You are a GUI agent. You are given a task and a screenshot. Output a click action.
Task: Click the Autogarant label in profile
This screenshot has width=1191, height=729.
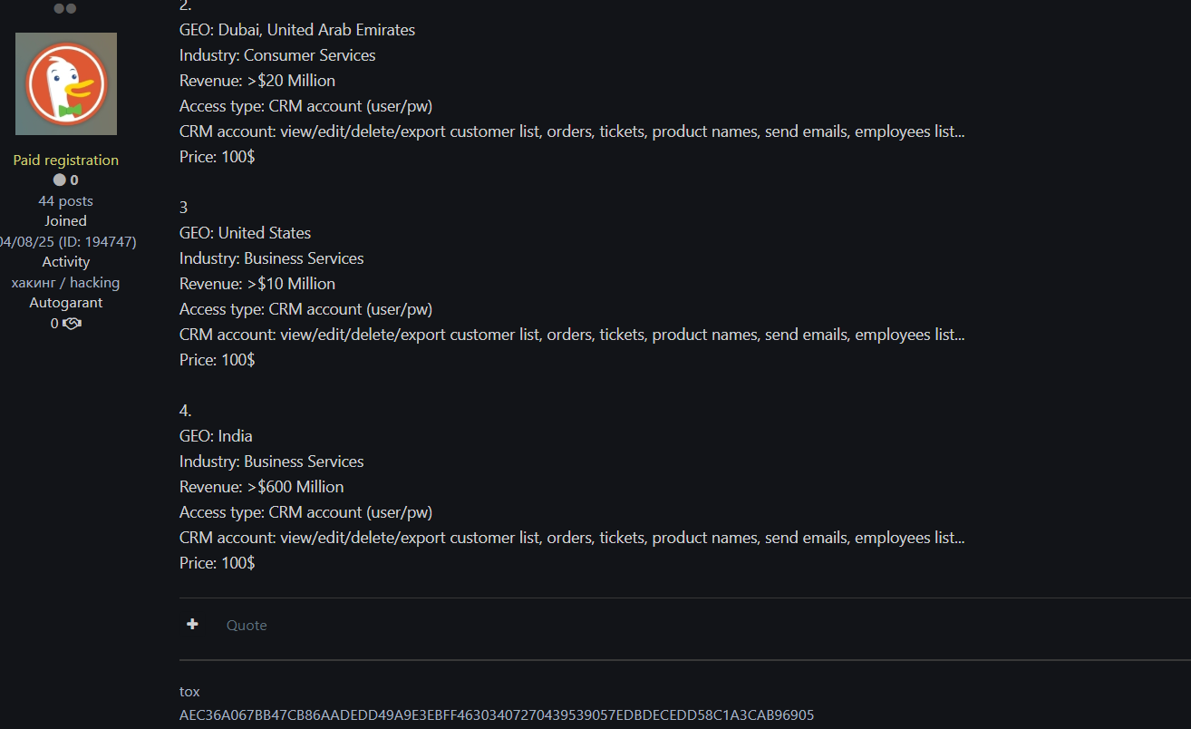(x=65, y=302)
